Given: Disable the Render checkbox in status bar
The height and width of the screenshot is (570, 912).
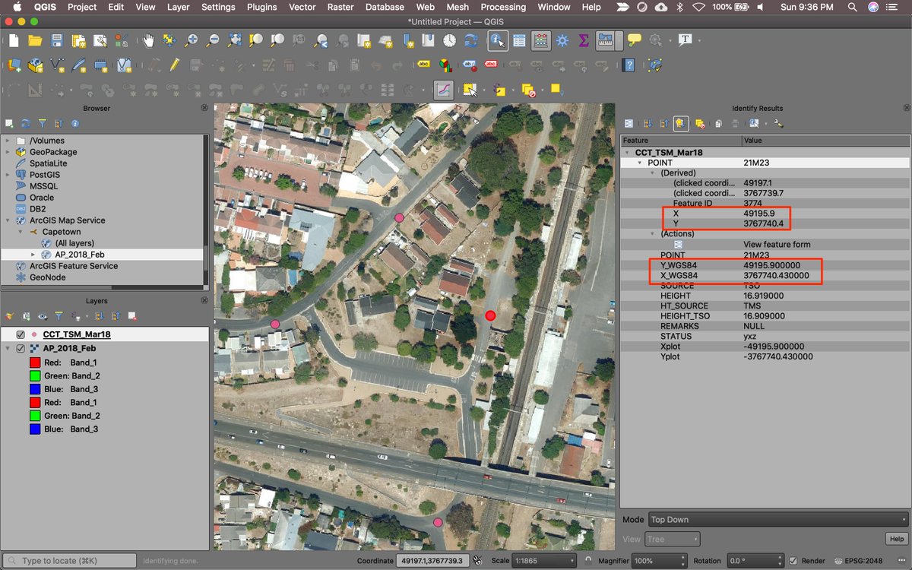Looking at the screenshot, I should pyautogui.click(x=793, y=560).
